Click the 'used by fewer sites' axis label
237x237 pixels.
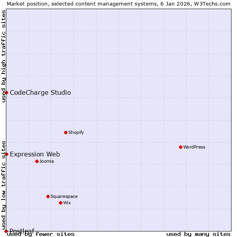[41, 234]
